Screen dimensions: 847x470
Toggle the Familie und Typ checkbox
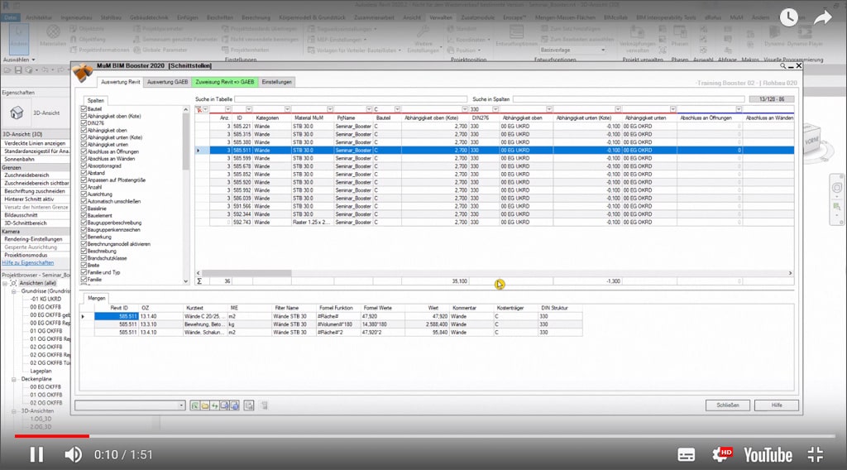click(x=84, y=272)
